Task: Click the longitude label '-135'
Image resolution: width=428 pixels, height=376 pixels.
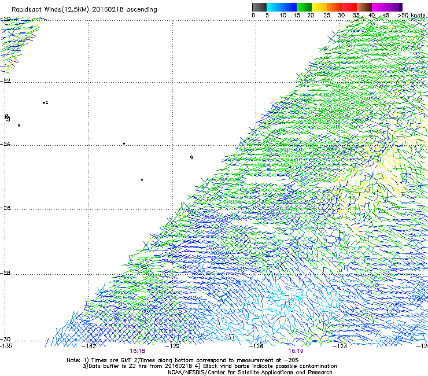Action: pyautogui.click(x=6, y=346)
